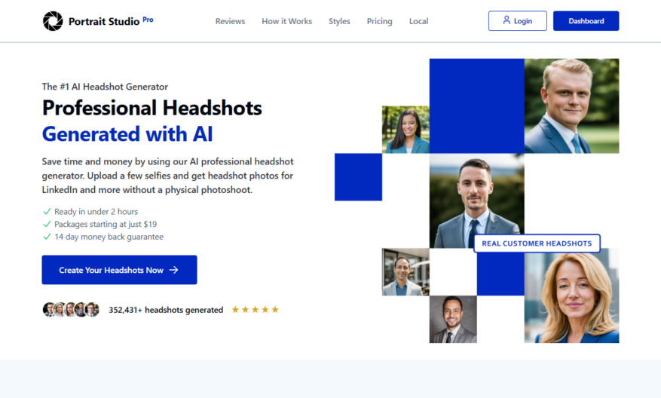Click the small headshot of man at cafe
Screen dimensions: 661x398
coord(405,272)
